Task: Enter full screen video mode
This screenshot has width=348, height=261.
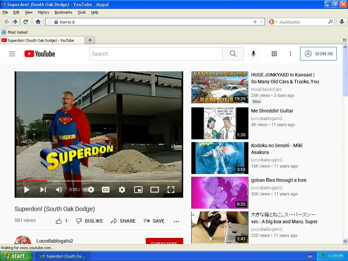Action: click(171, 190)
